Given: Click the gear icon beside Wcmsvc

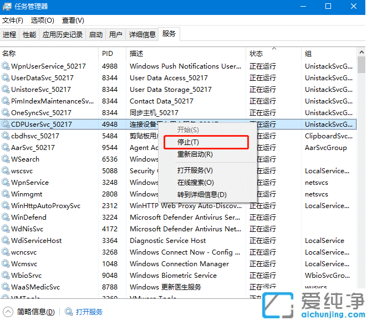Looking at the screenshot, I should pos(6,264).
